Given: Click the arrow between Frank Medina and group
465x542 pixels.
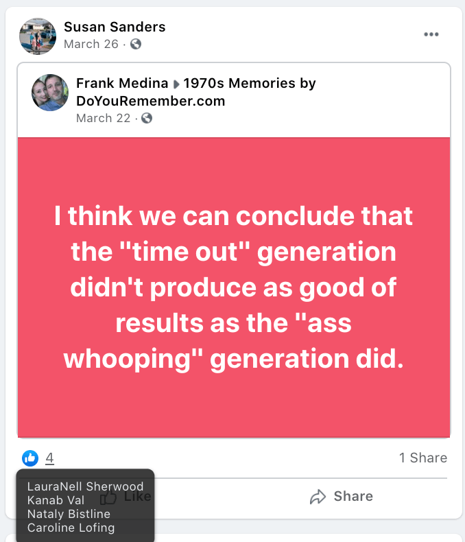Looking at the screenshot, I should 177,84.
